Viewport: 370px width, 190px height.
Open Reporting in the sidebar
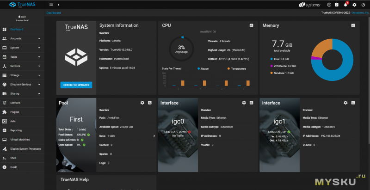[x=22, y=130]
